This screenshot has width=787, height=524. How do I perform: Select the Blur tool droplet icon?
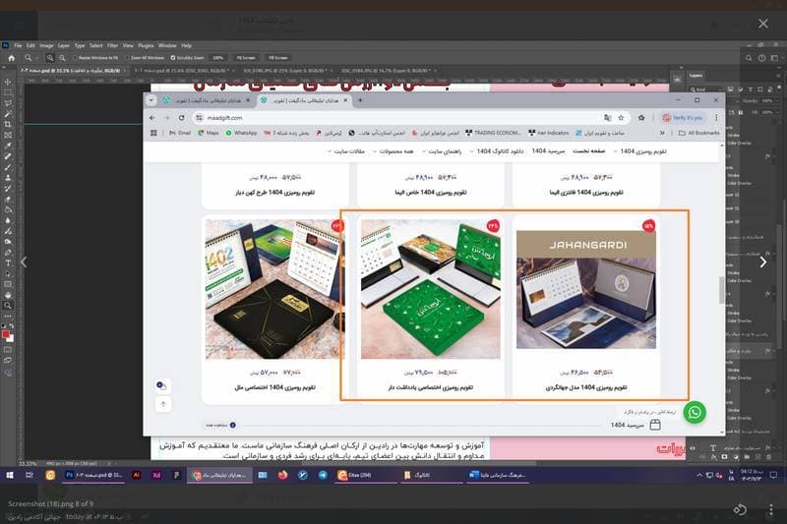[x=8, y=220]
